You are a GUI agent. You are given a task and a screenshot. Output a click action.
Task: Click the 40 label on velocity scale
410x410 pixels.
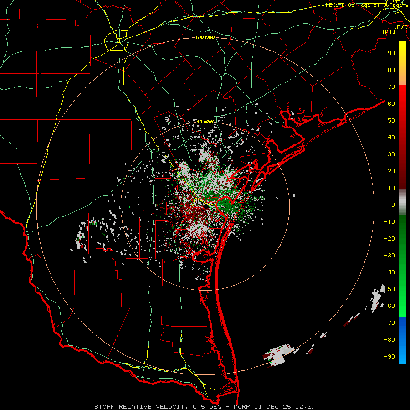[391, 138]
